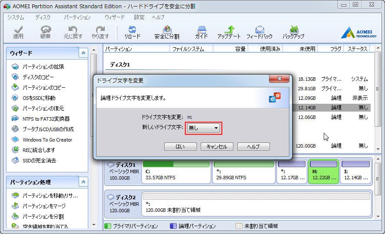This screenshot has height=234, width=385.
Task: Sort by パーティション column header
Action: [136, 49]
